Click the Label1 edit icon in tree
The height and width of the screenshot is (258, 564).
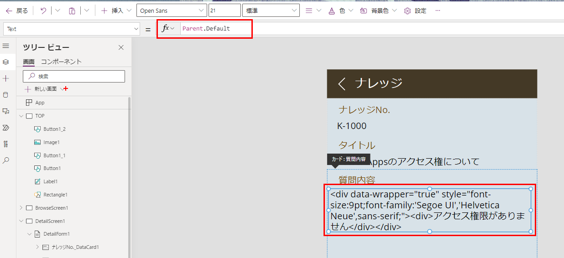tap(38, 181)
